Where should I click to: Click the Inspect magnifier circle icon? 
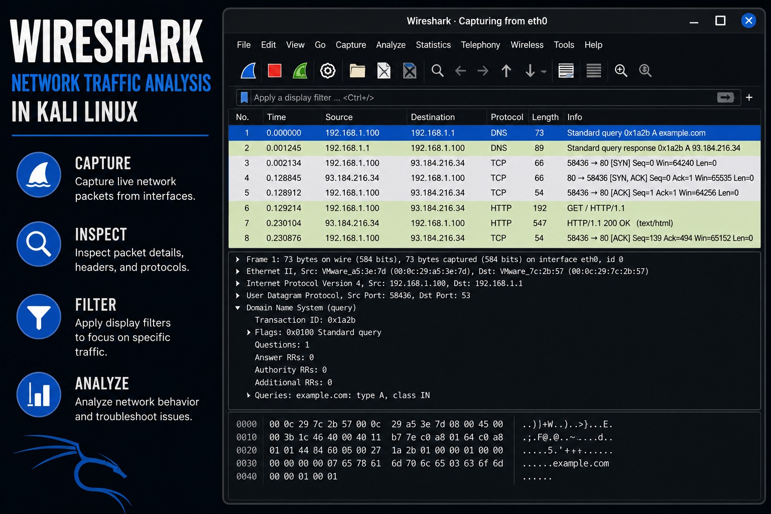click(39, 244)
